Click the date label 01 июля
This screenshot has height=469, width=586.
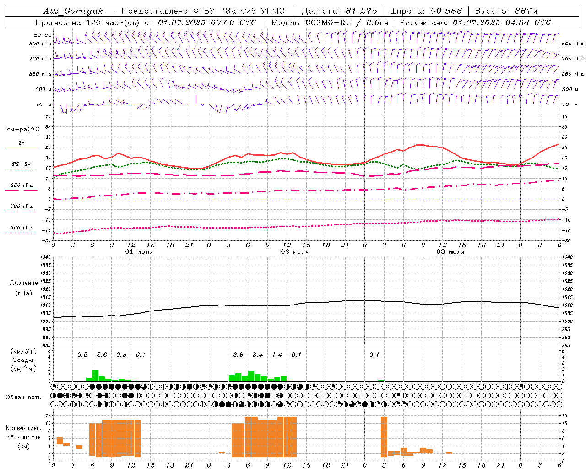click(139, 252)
